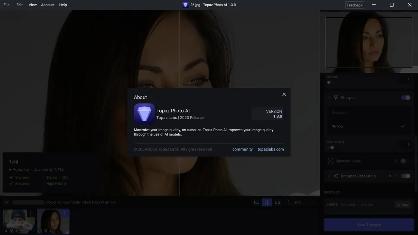This screenshot has height=235, width=418.
Task: Open options menu on second thumbnail
Action: [x=65, y=213]
